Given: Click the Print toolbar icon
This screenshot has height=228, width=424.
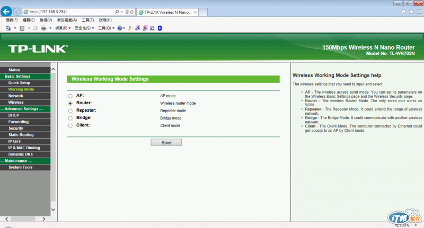Looking at the screenshot, I should 43,28.
